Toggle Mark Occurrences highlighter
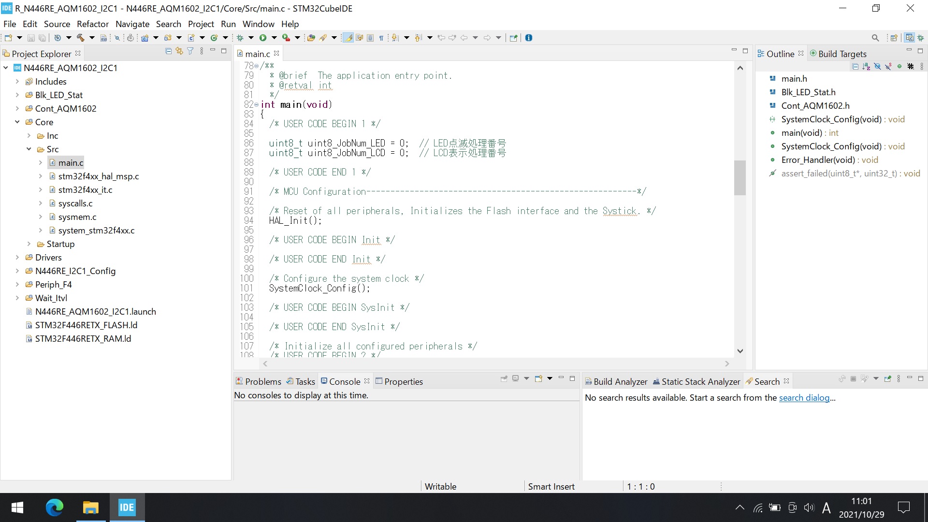928x522 pixels. click(348, 38)
